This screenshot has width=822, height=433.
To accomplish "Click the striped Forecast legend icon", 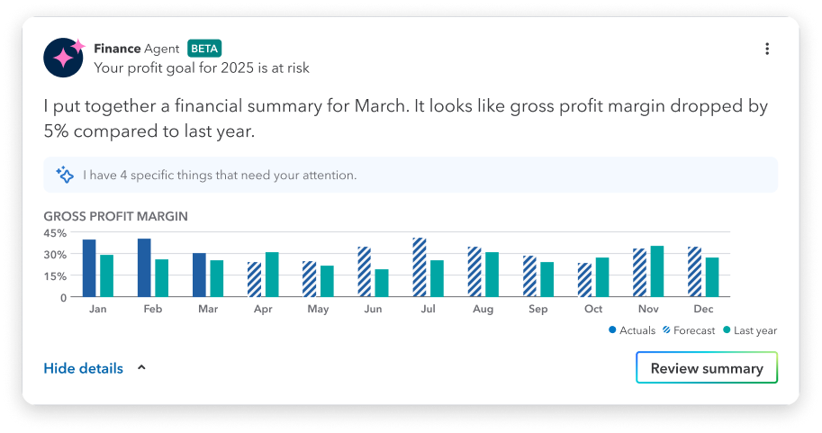I will click(666, 330).
